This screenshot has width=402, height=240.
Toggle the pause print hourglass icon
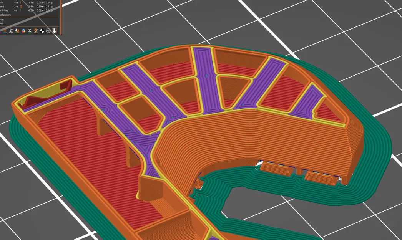click(x=30, y=31)
